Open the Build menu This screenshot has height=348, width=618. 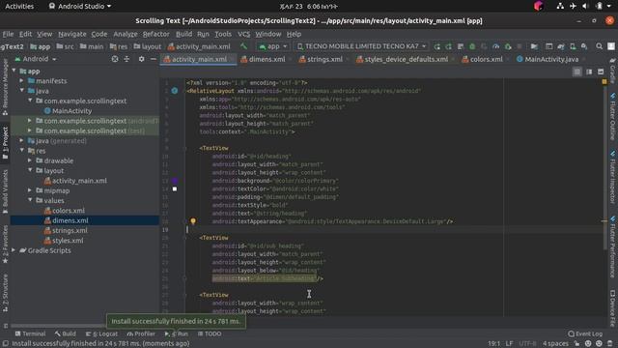(x=183, y=34)
